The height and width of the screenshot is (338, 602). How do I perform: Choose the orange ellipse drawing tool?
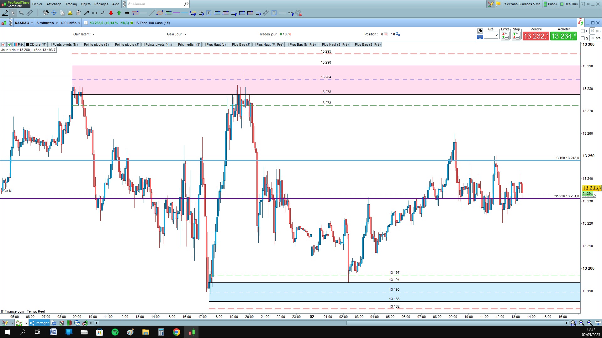click(x=160, y=13)
